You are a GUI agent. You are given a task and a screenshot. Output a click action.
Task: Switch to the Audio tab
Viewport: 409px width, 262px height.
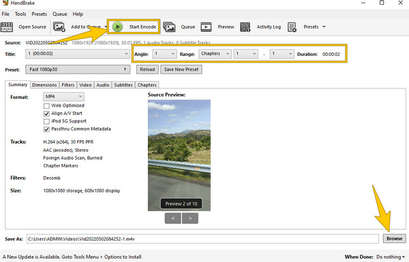point(103,85)
